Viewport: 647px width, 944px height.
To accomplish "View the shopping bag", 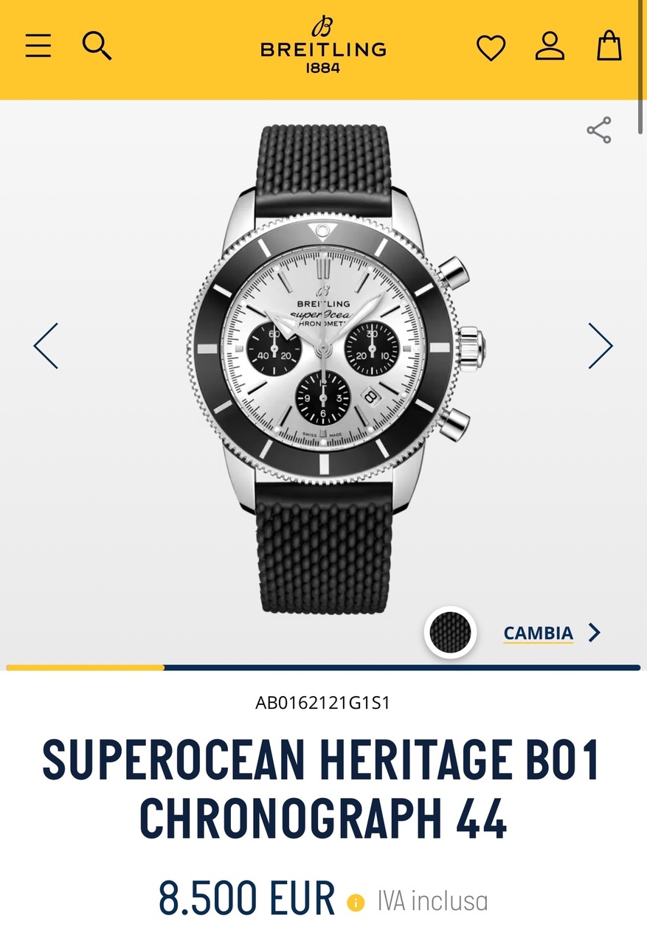I will click(x=609, y=45).
